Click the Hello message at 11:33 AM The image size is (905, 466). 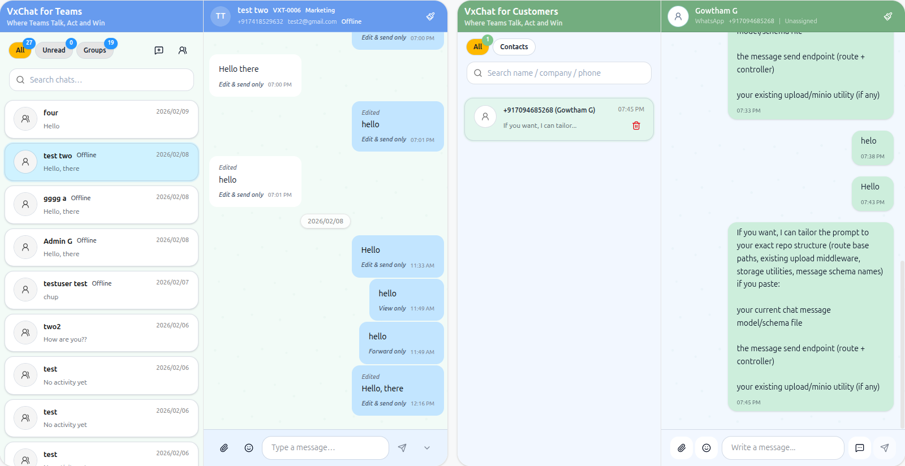[x=398, y=256]
